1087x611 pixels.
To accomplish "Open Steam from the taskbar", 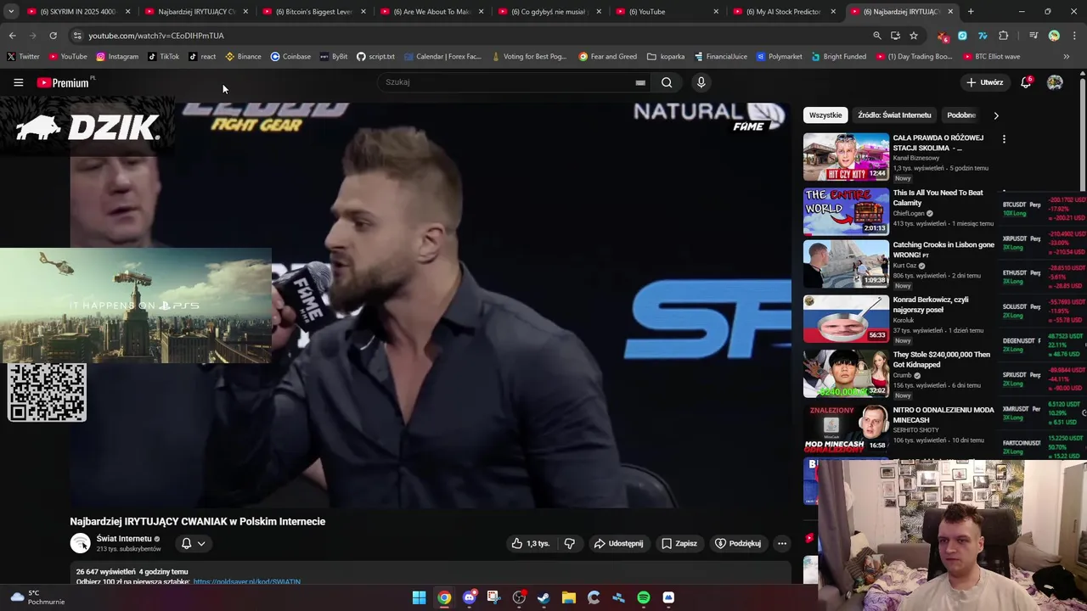I will click(x=543, y=597).
